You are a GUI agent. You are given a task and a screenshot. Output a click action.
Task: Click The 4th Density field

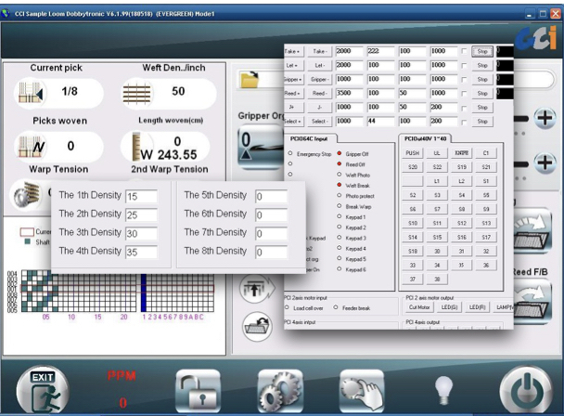(x=141, y=253)
